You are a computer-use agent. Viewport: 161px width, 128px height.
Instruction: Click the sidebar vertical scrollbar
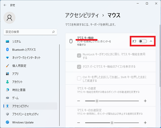[x=59, y=85]
